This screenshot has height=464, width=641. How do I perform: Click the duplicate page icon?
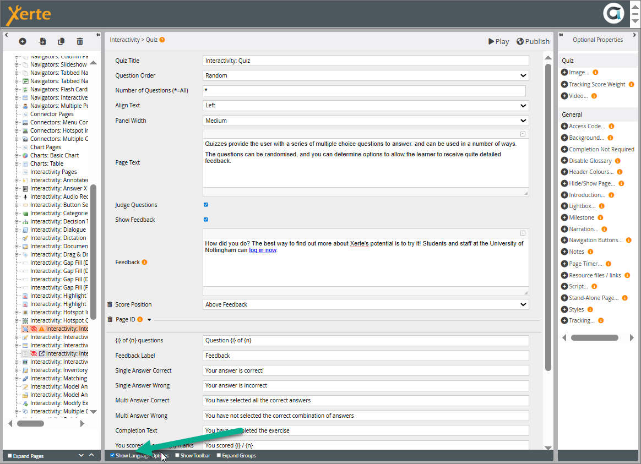pos(61,41)
